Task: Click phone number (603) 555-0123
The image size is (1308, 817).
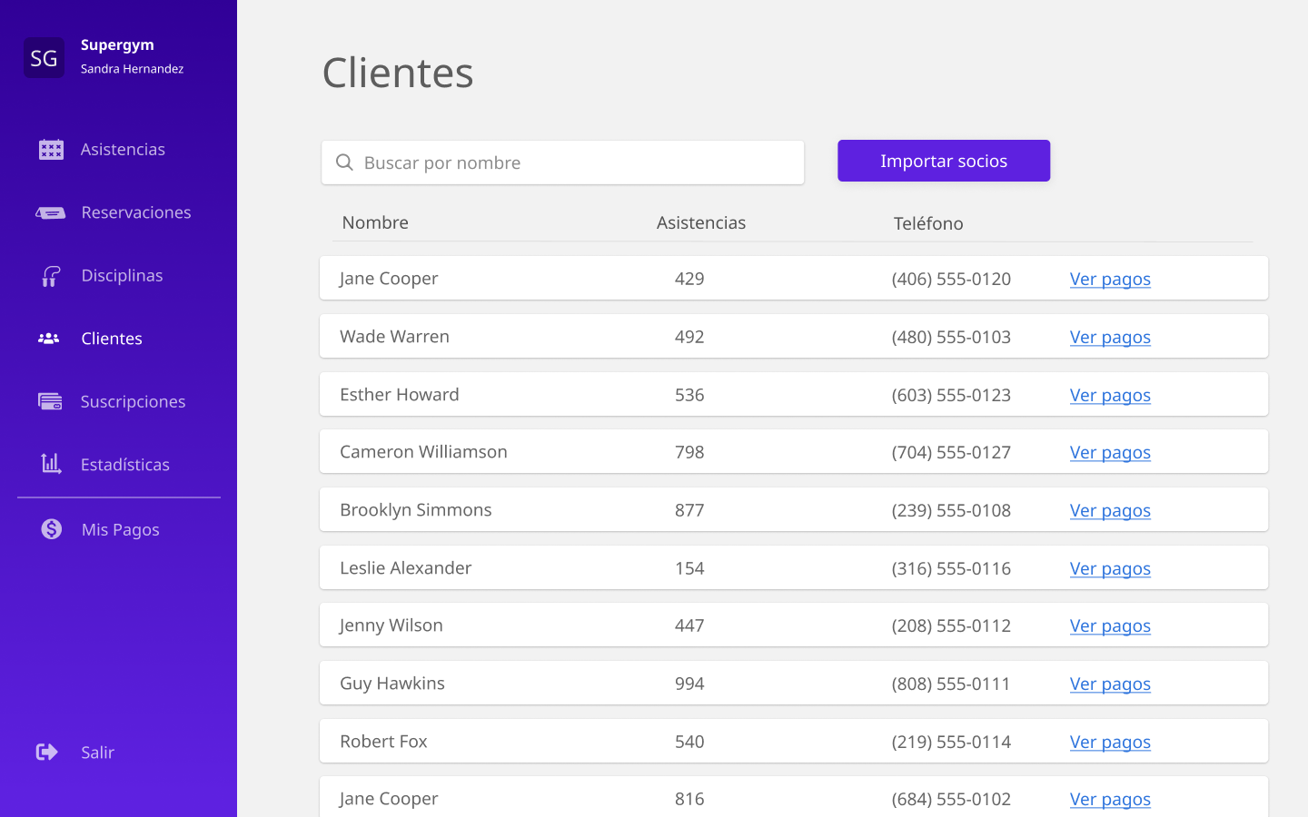Action: click(x=951, y=395)
